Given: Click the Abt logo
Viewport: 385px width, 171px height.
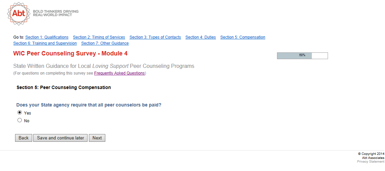Looking at the screenshot, I should [19, 13].
